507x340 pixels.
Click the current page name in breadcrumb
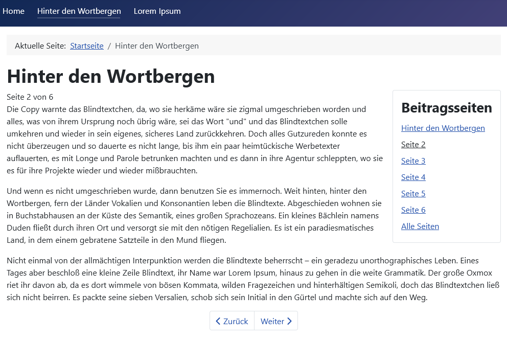click(157, 46)
